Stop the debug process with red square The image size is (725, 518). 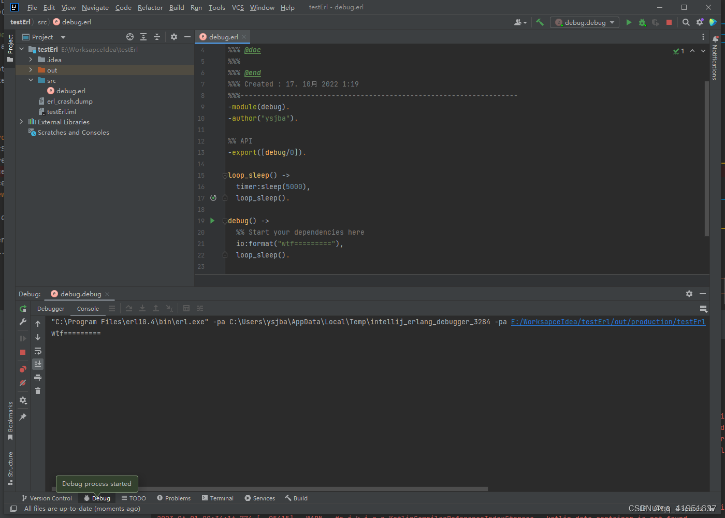[23, 351]
